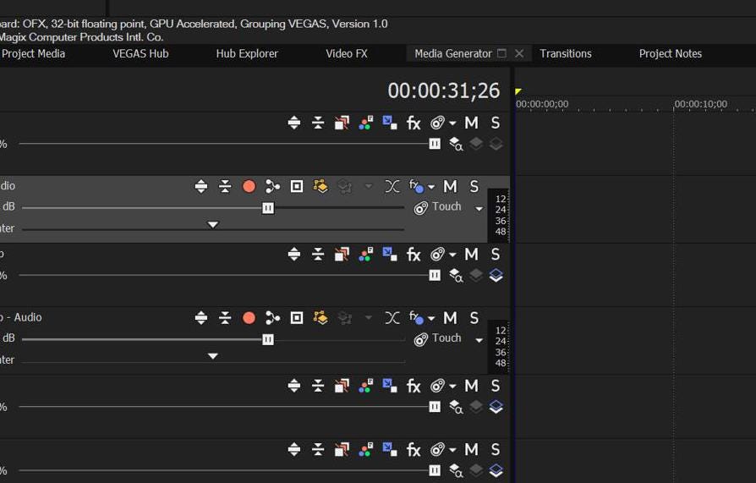Minimize height of the highlighted audio track
The height and width of the screenshot is (483, 756).
(225, 186)
